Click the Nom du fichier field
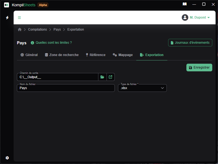Screen dimensions: 218x164 [x=65, y=88]
